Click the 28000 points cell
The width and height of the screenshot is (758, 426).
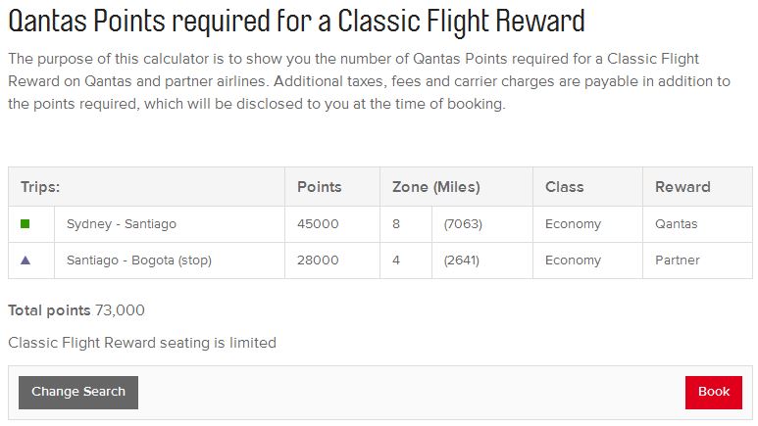(318, 260)
